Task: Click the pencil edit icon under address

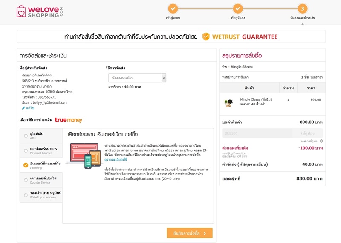Action: click(x=23, y=108)
